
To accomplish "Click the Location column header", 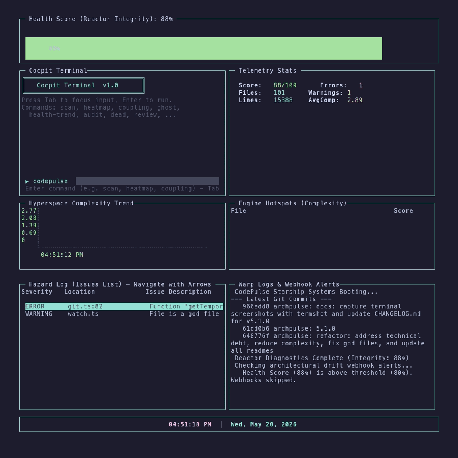I will click(x=79, y=292).
